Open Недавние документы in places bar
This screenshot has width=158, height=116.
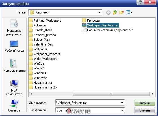tap(14, 28)
